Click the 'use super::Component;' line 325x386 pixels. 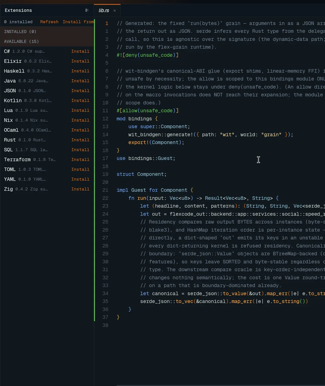[x=159, y=127]
